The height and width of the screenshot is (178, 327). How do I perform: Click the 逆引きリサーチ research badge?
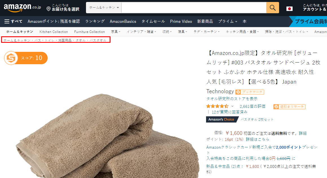click(x=290, y=107)
